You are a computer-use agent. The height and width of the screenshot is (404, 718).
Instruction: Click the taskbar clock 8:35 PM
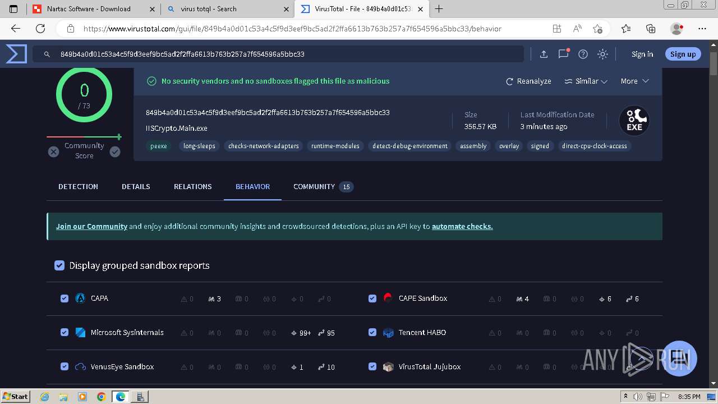pyautogui.click(x=689, y=396)
